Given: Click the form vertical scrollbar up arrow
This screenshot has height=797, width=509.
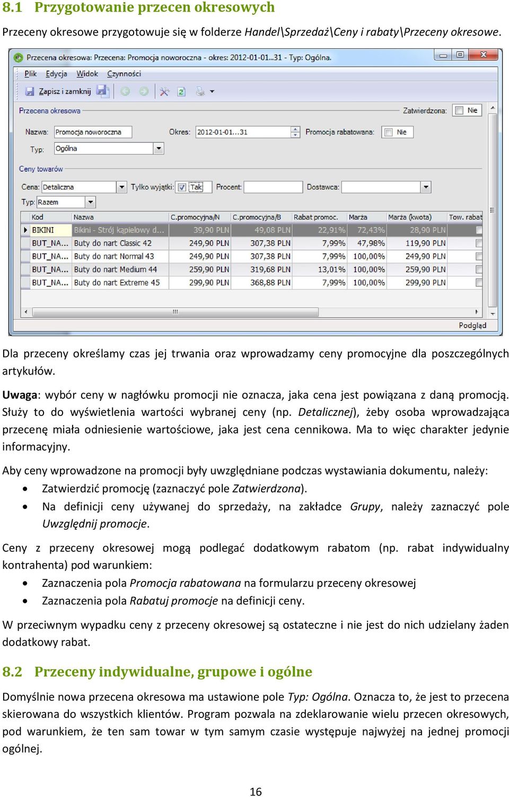Looking at the screenshot, I should pos(493,108).
